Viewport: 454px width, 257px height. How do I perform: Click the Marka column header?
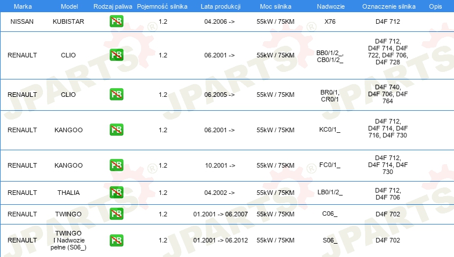23,6
